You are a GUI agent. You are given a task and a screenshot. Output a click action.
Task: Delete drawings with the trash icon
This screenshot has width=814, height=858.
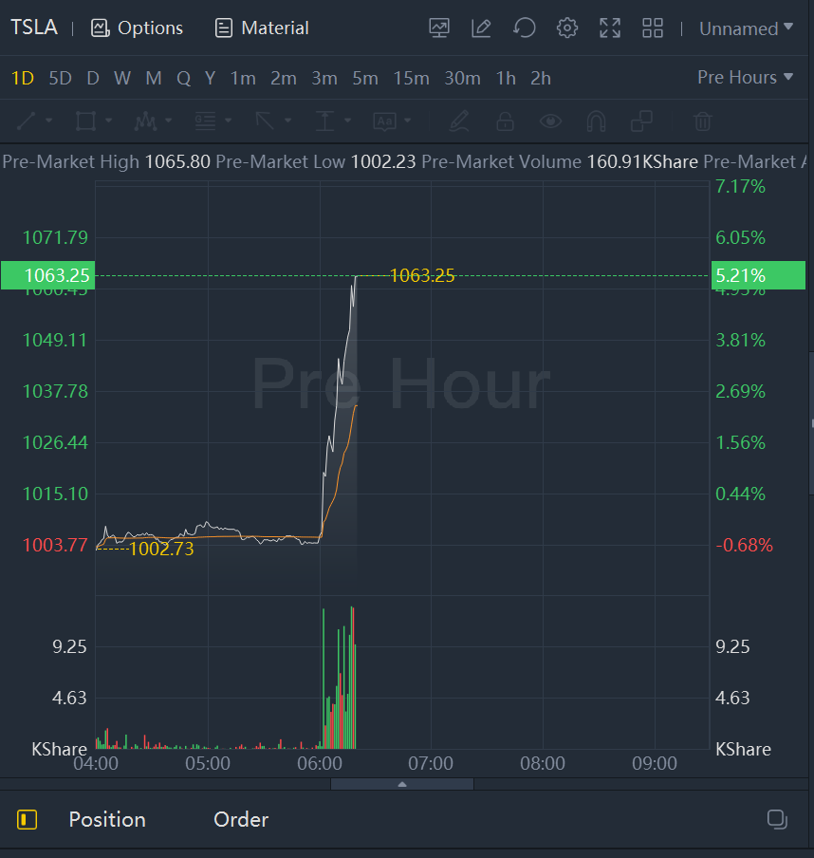click(702, 121)
